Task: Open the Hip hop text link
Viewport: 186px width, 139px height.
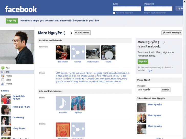Action: click(78, 112)
